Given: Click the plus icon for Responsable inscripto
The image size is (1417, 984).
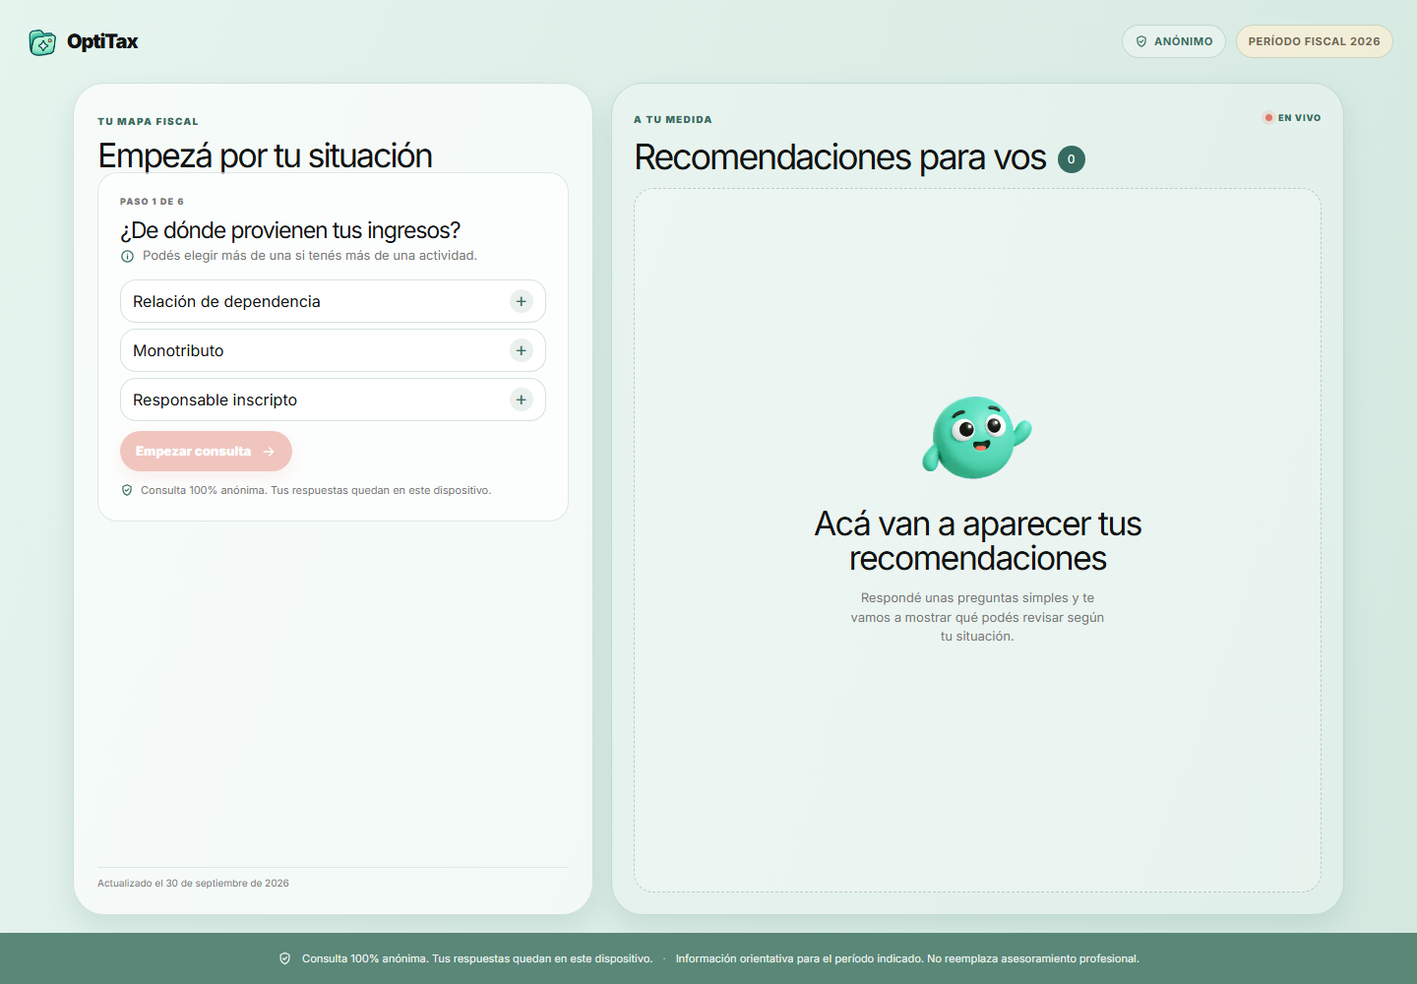Looking at the screenshot, I should point(522,400).
